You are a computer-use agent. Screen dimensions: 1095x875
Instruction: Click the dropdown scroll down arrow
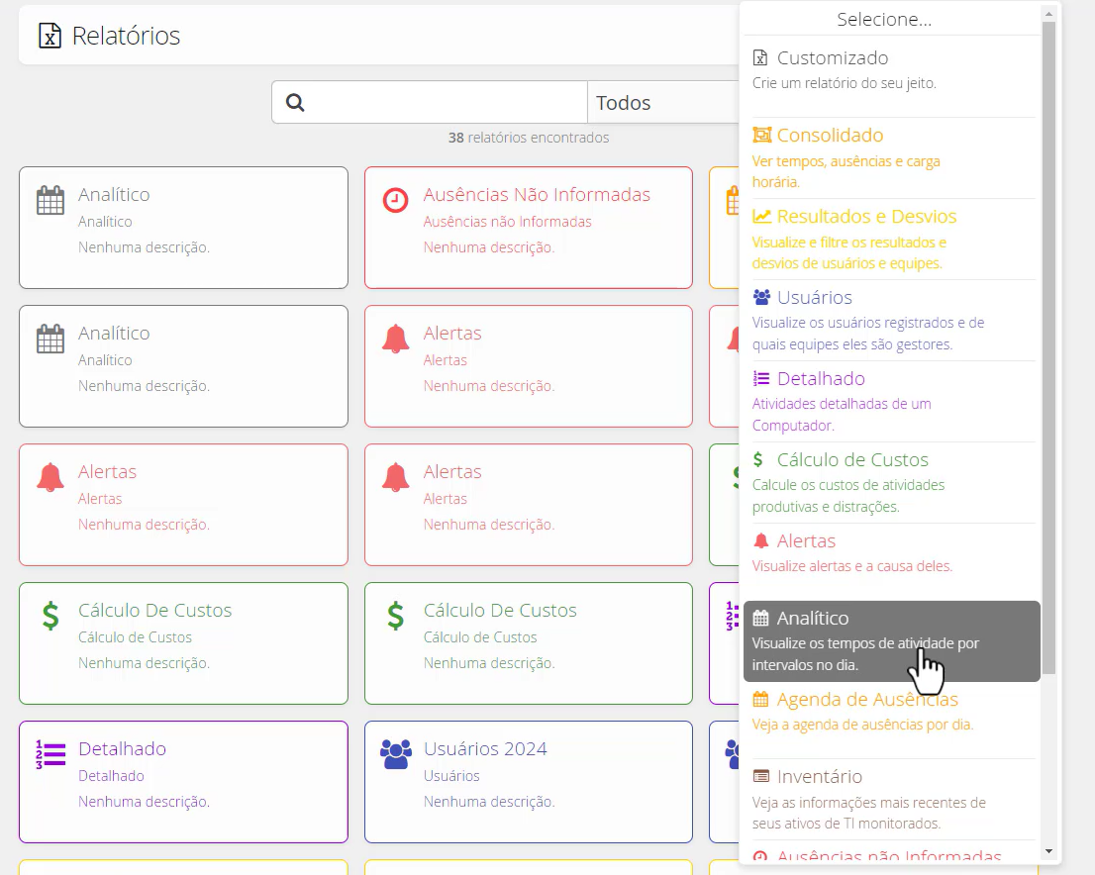(1048, 851)
